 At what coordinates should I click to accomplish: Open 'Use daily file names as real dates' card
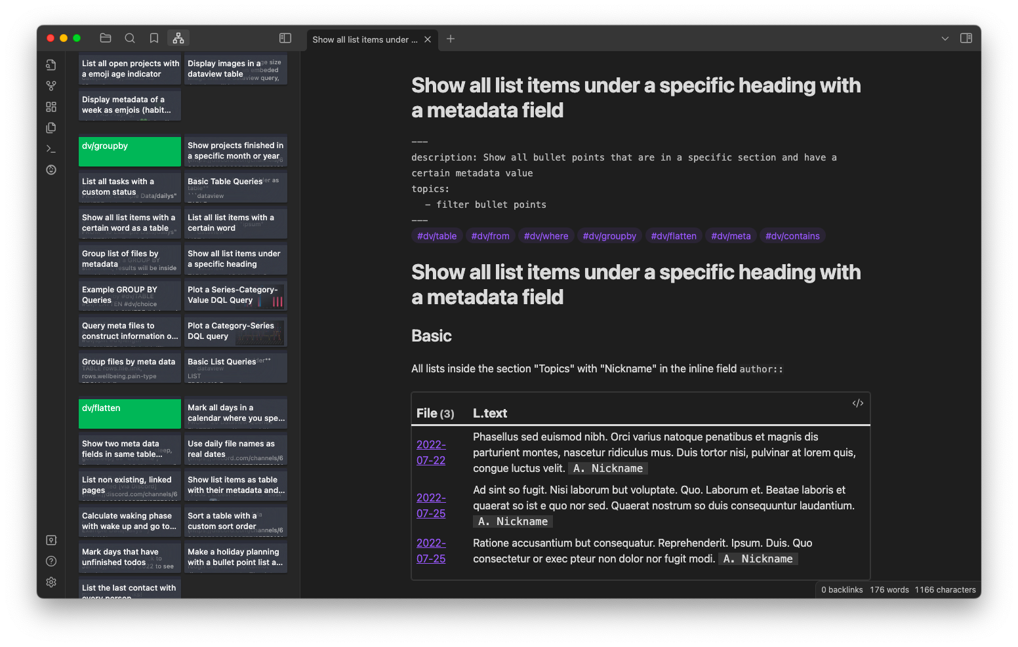pos(235,450)
